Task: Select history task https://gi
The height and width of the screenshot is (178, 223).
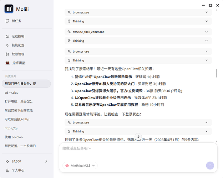Action: point(26,128)
